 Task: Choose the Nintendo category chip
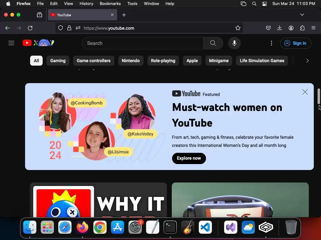click(131, 61)
